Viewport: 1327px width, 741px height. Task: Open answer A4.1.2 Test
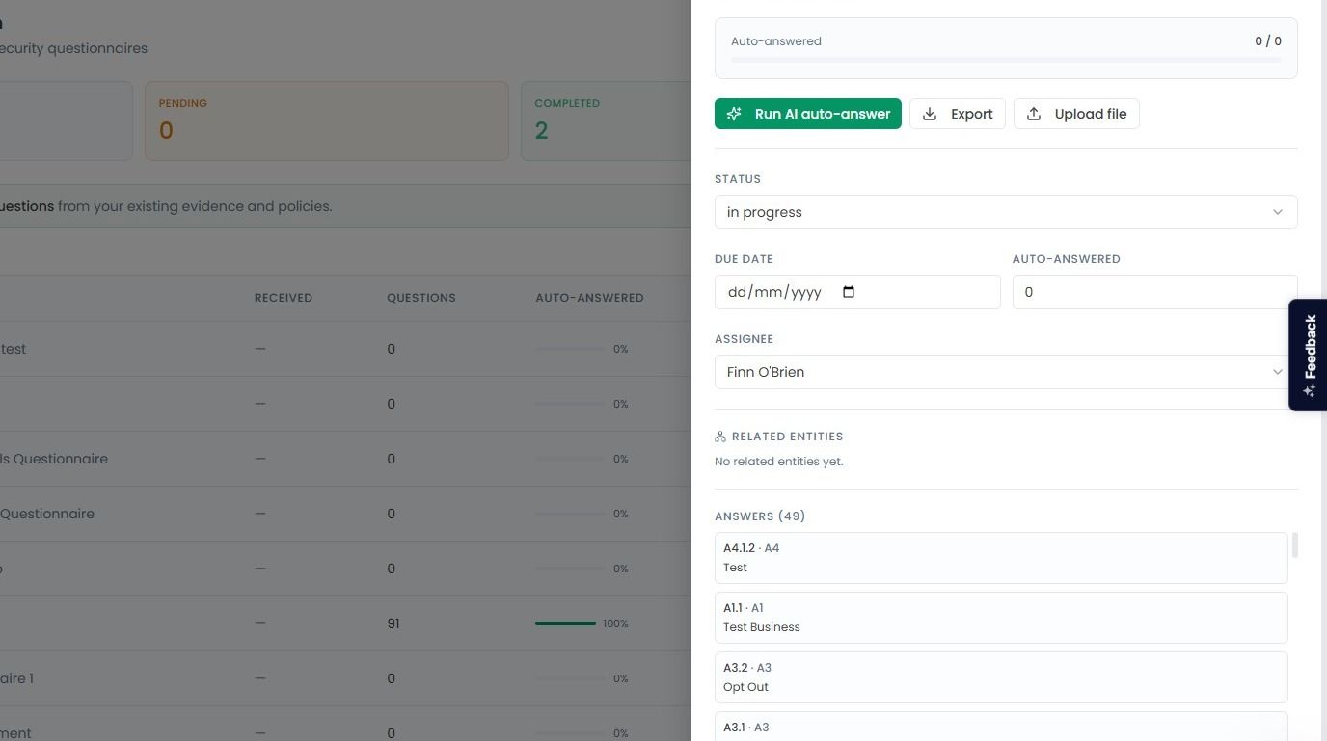click(x=1001, y=558)
